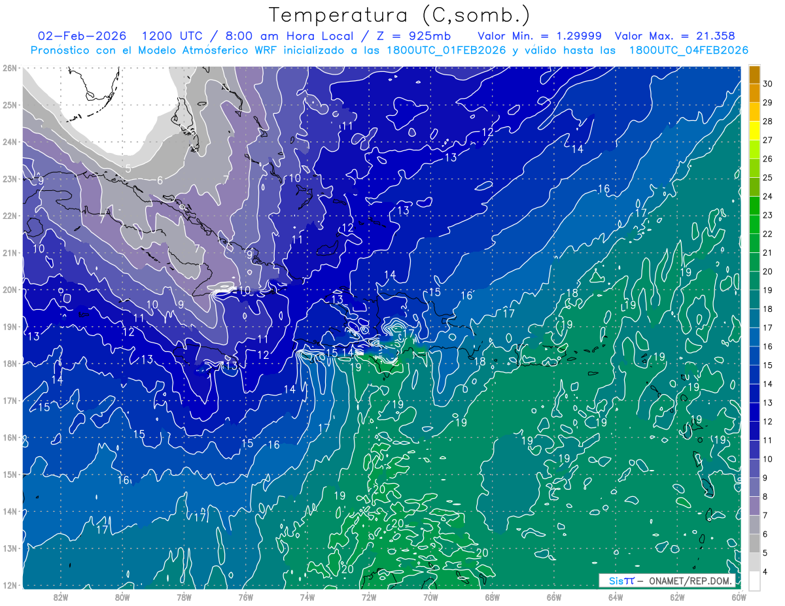Select valid-until time "1800UTC_04FEB2026"

(689, 50)
